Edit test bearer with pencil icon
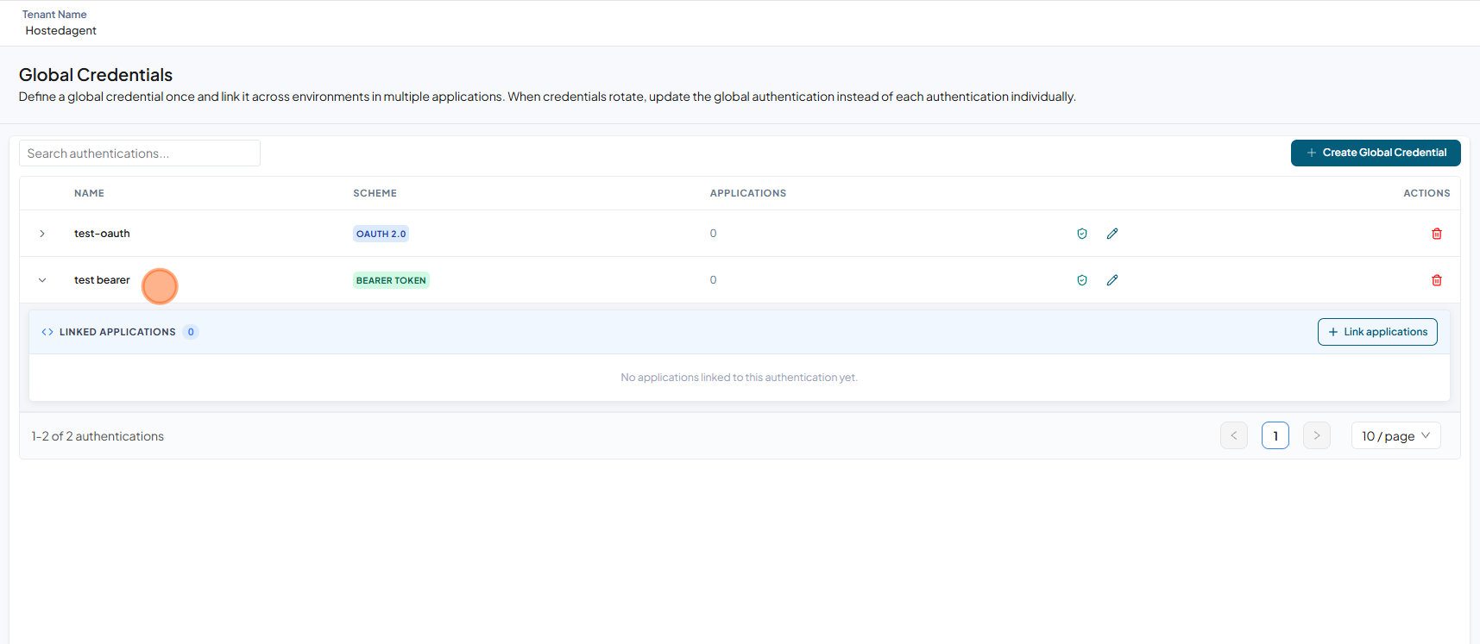This screenshot has width=1480, height=644. [1112, 280]
